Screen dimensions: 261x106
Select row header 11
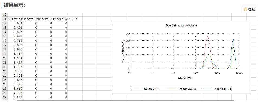point(5,19)
